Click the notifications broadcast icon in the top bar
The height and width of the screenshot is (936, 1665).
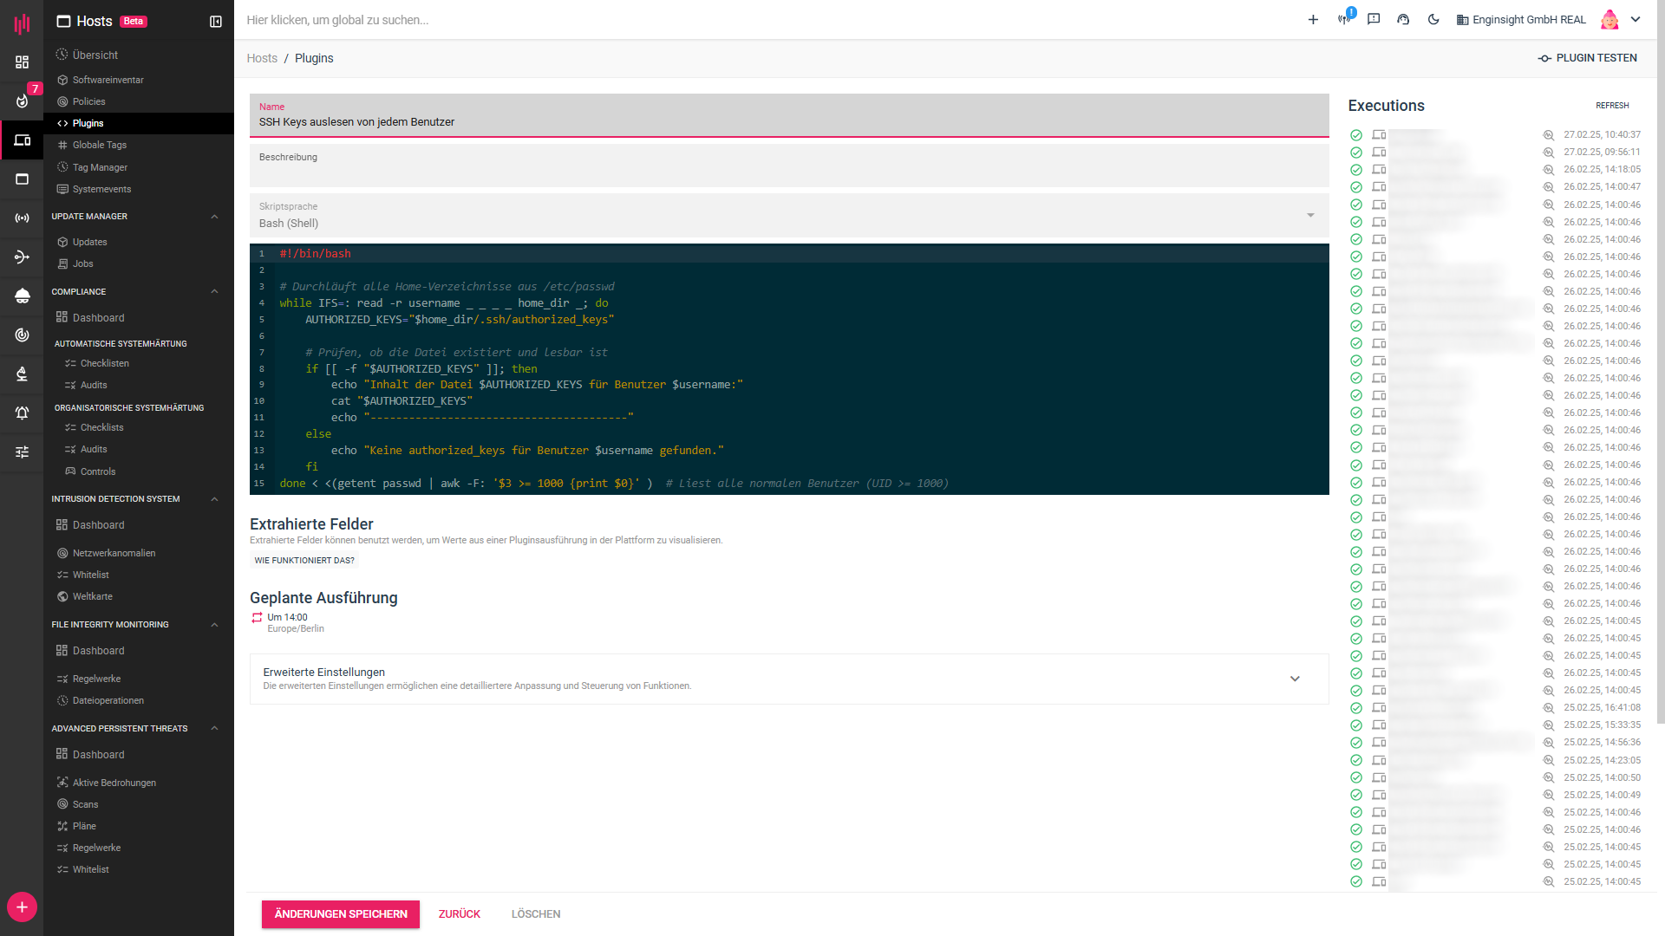[x=1344, y=20]
